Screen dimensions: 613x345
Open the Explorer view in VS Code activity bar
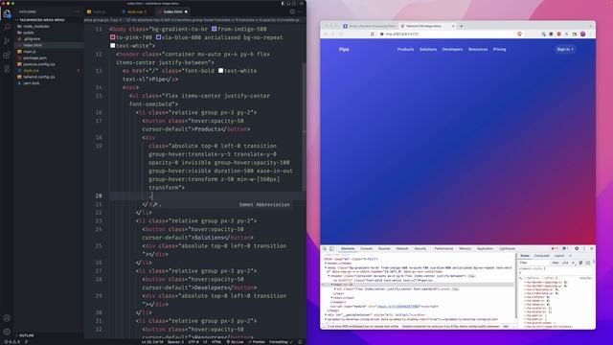(7, 14)
